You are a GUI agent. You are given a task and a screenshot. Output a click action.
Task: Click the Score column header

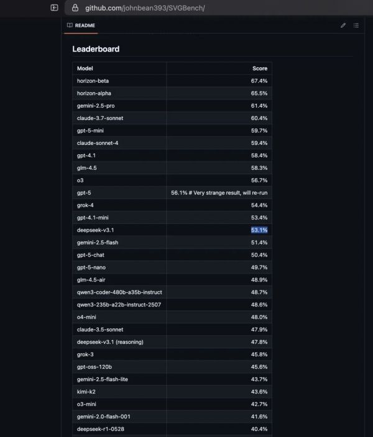[260, 68]
